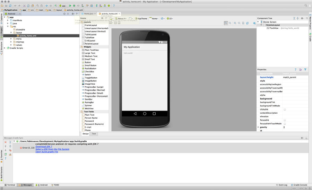Screen dimensions: 312x190
Task: Open the Android project view dropdown
Action: click(13, 14)
